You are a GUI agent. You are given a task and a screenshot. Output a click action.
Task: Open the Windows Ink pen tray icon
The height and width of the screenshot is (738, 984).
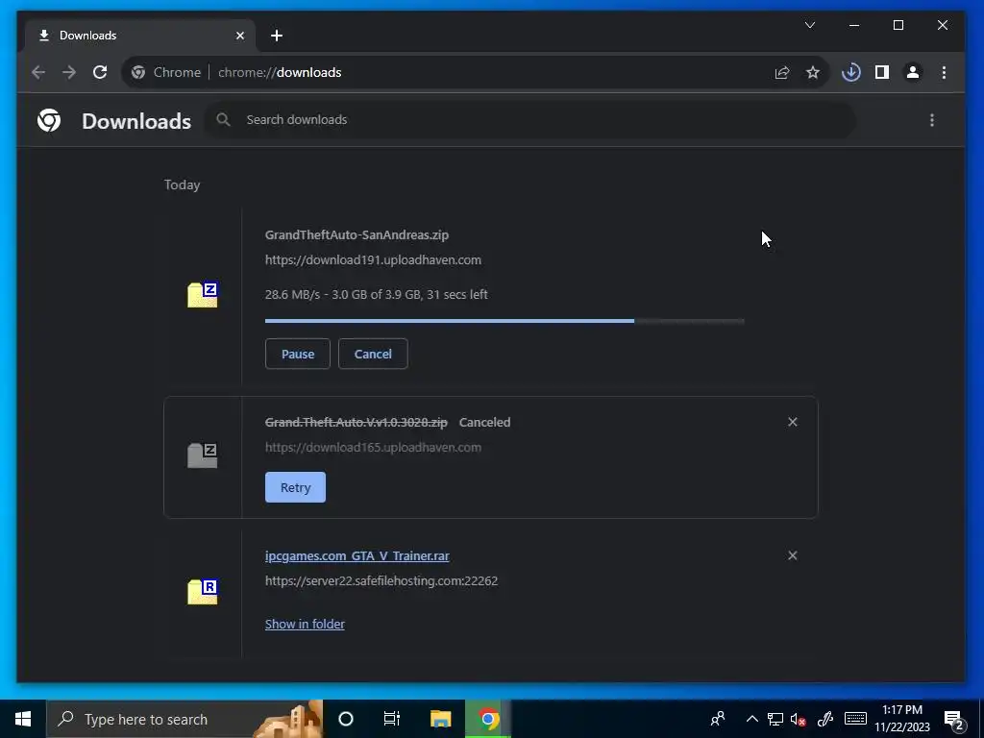[x=825, y=719]
